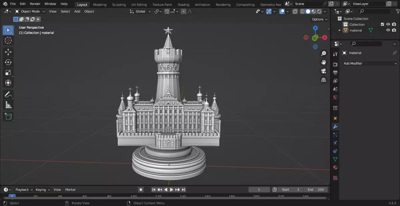The width and height of the screenshot is (400, 206).
Task: Open the Render menu
Action: tap(35, 4)
